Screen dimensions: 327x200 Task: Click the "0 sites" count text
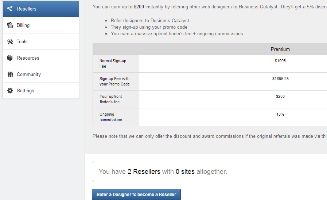click(x=185, y=171)
